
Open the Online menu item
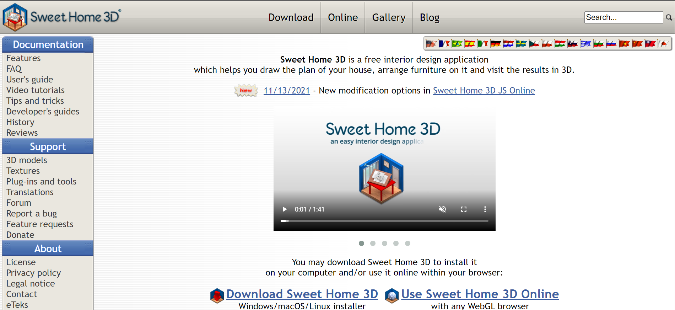pyautogui.click(x=343, y=17)
